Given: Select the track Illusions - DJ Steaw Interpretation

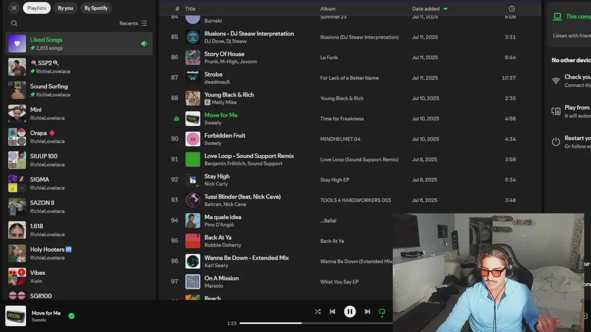Looking at the screenshot, I should tap(249, 34).
